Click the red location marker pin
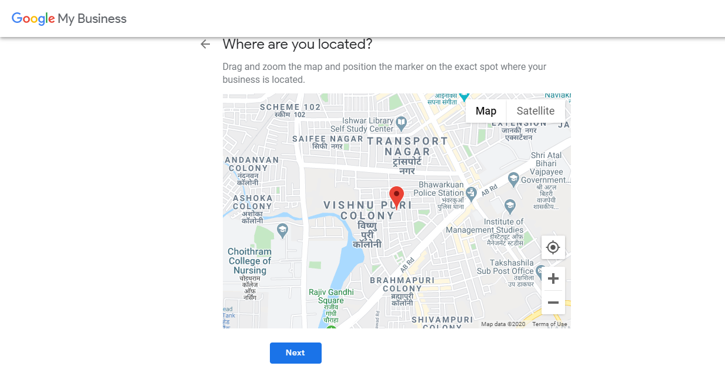Screen dimensions: 725x366 click(397, 198)
